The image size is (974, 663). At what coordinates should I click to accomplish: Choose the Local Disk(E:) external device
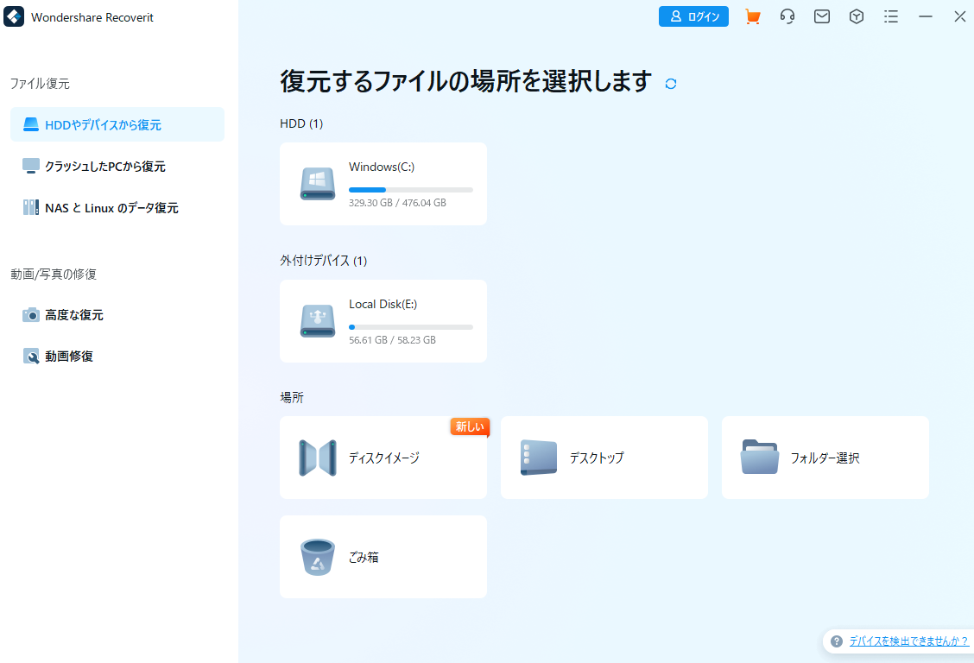[x=383, y=321]
